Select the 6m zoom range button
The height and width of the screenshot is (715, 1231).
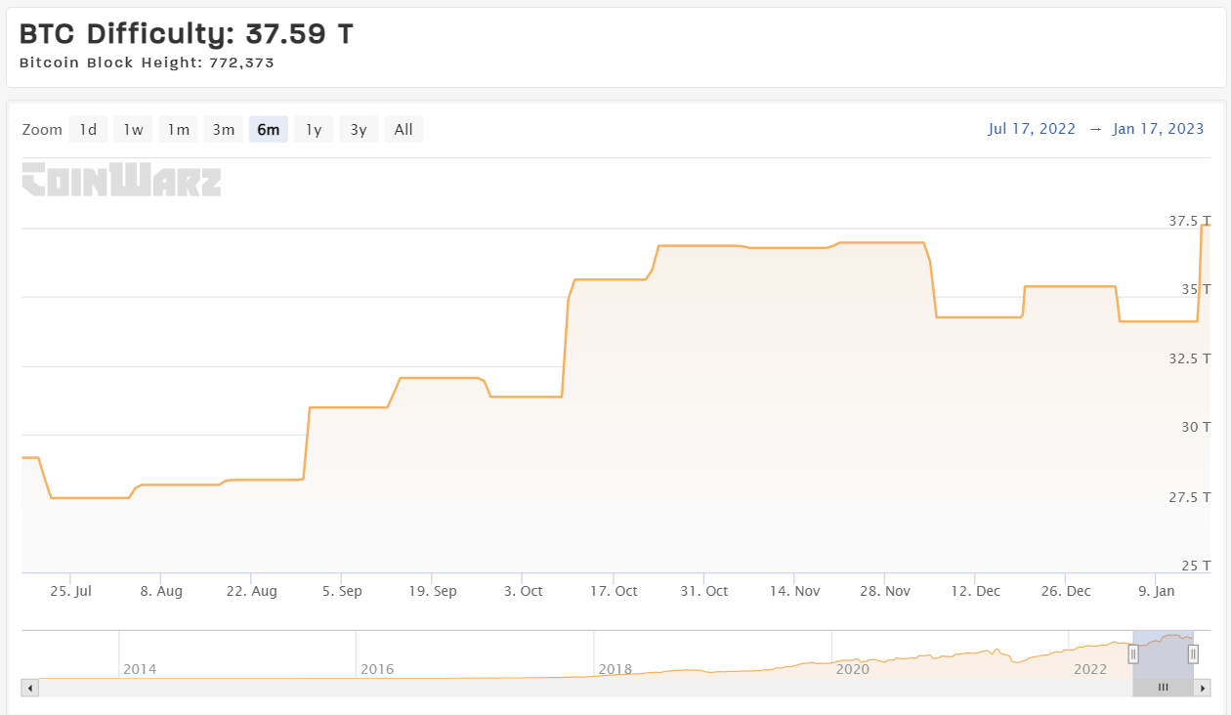pos(269,129)
